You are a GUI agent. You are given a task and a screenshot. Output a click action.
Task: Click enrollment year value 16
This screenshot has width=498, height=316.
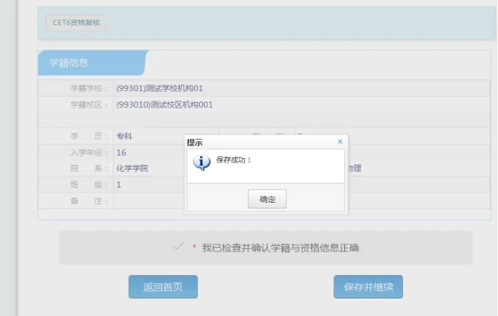(121, 153)
